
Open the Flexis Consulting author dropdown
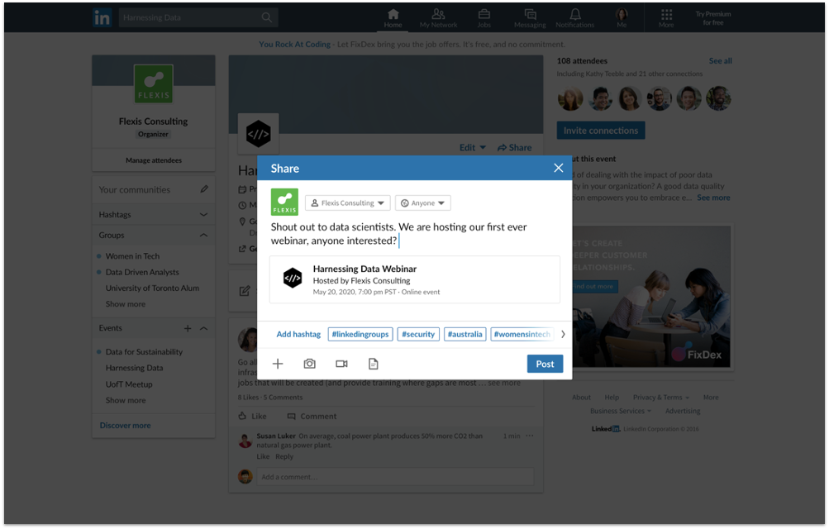(347, 203)
